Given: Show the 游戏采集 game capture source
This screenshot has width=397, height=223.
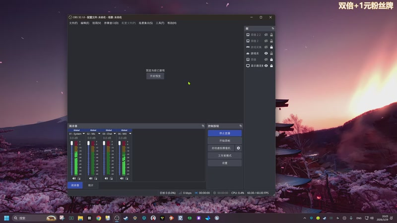Looking at the screenshot, I should (266, 47).
